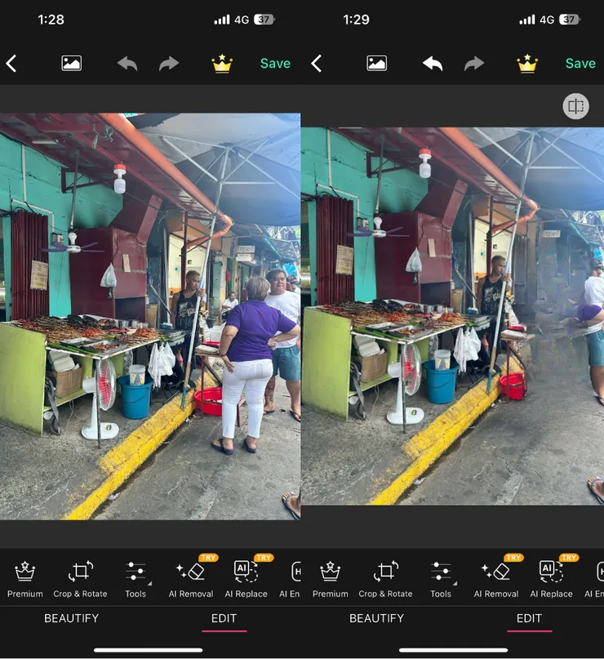This screenshot has width=604, height=659.
Task: Tap the gold crown icon in the right screen
Action: tap(527, 64)
